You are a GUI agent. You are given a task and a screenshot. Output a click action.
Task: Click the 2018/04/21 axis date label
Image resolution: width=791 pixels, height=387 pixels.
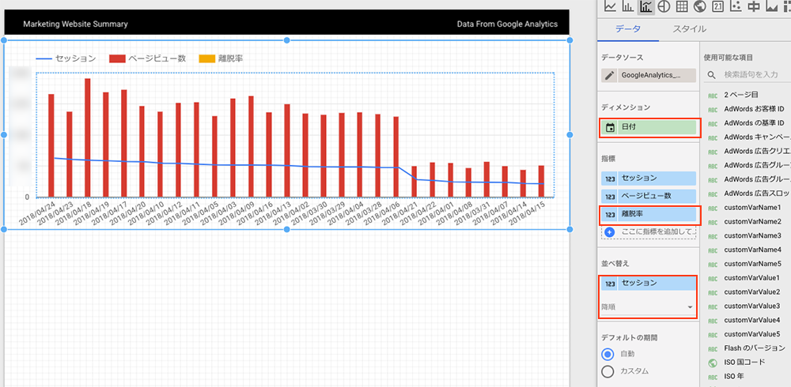(x=400, y=213)
